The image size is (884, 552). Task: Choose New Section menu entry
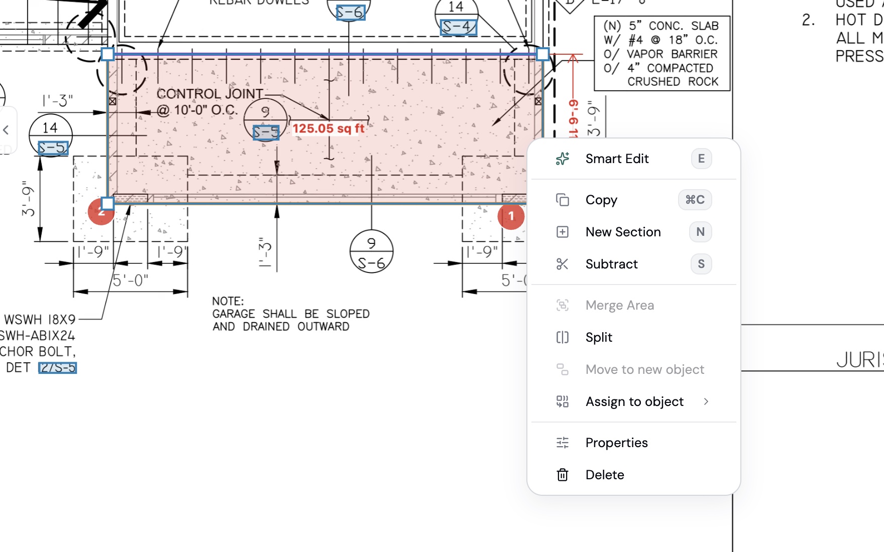point(634,232)
